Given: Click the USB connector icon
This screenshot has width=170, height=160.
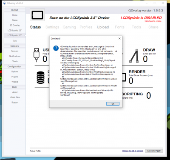Looking at the screenshot, I should tap(36, 55).
